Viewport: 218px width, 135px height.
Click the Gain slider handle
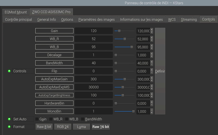click(119, 31)
